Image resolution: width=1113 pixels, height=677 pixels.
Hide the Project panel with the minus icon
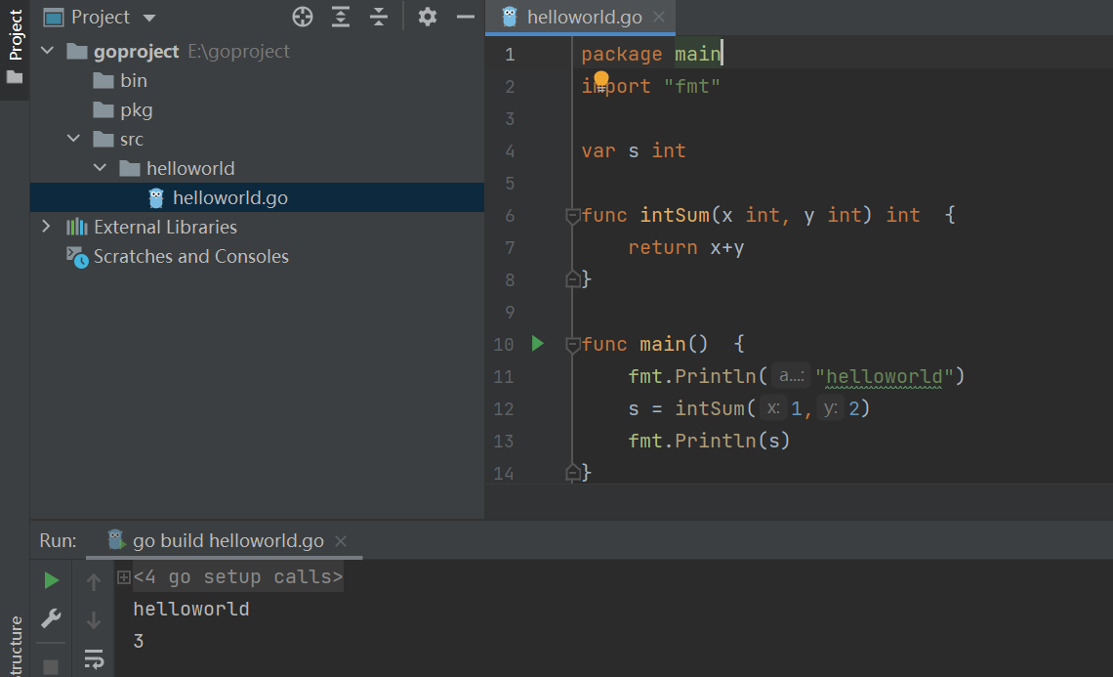click(x=466, y=17)
